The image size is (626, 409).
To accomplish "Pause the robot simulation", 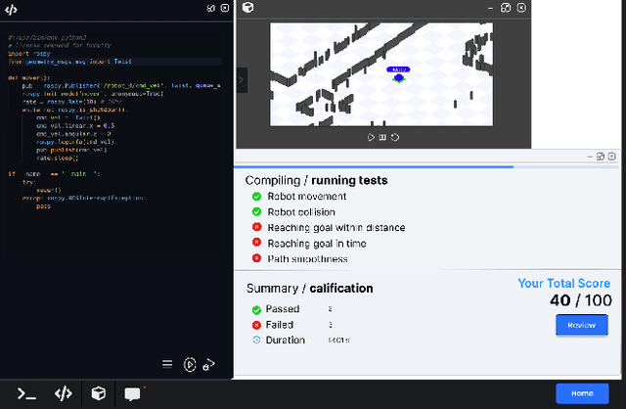I will (x=382, y=137).
